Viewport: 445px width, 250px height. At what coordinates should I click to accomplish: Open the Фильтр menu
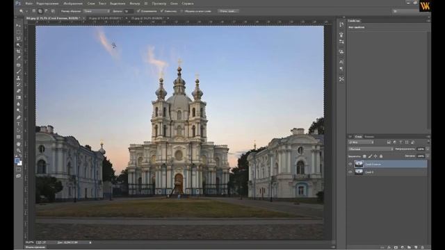(x=134, y=3)
